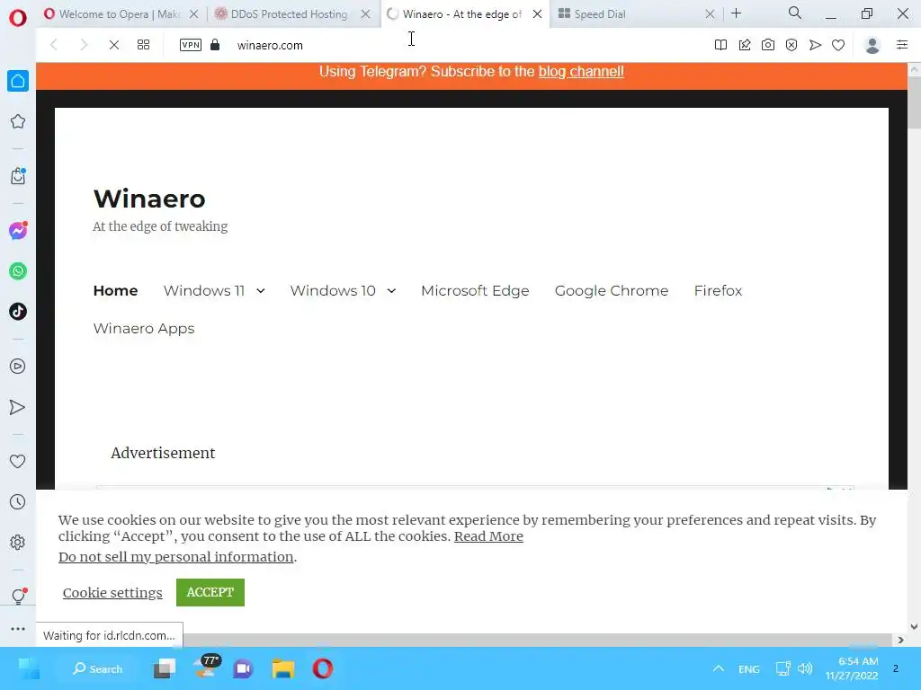The width and height of the screenshot is (921, 690).
Task: Open the Microsoft Edge menu item
Action: [x=475, y=290]
